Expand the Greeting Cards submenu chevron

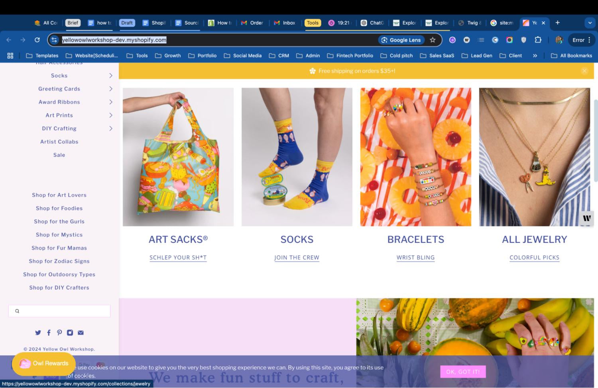click(x=110, y=89)
